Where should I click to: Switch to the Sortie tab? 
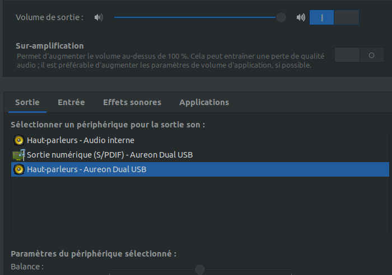(x=27, y=102)
